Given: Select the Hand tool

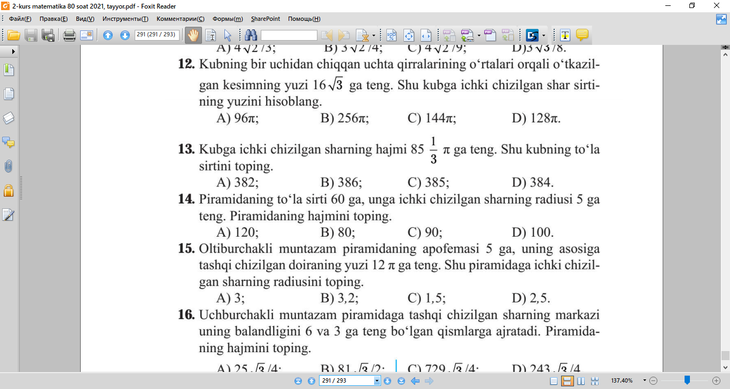Looking at the screenshot, I should pyautogui.click(x=192, y=36).
